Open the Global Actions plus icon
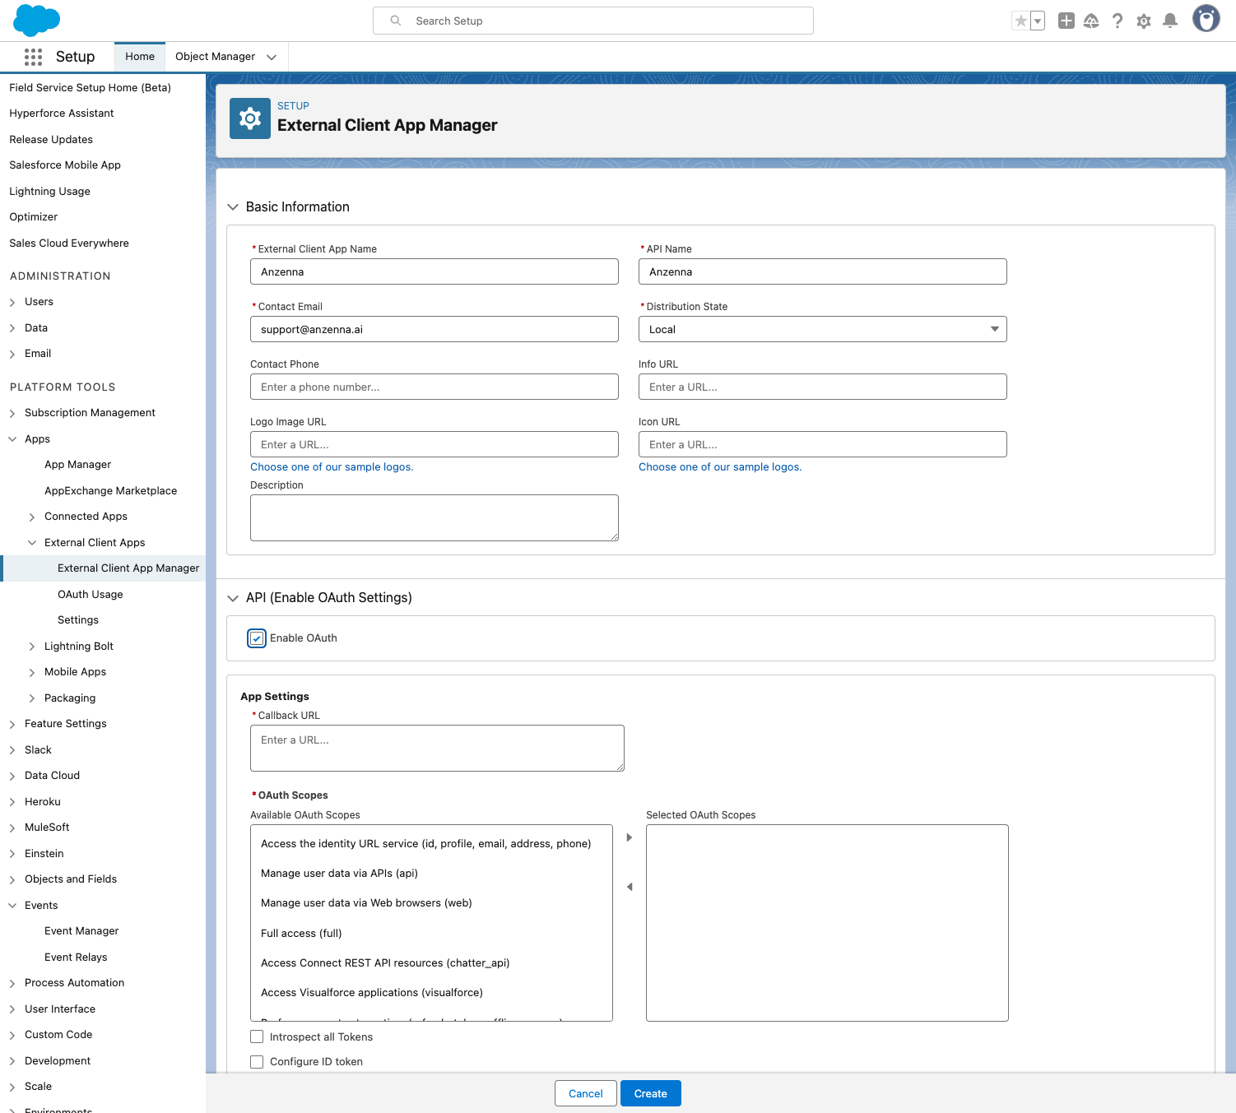 pyautogui.click(x=1066, y=21)
